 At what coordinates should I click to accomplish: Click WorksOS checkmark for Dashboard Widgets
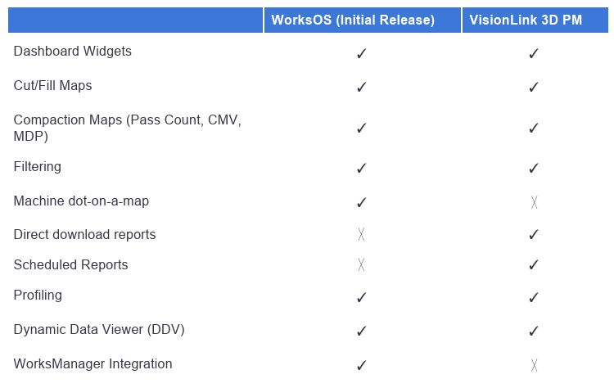[362, 53]
